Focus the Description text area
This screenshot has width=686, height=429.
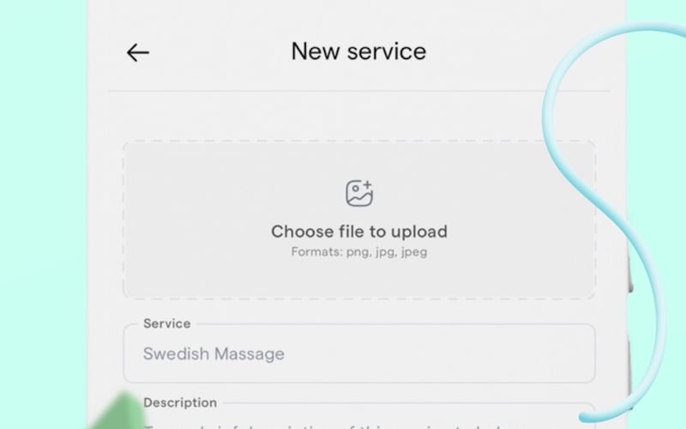(x=359, y=416)
